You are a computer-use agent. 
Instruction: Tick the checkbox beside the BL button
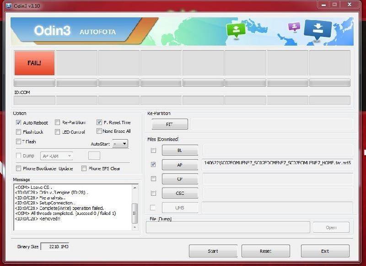point(153,150)
